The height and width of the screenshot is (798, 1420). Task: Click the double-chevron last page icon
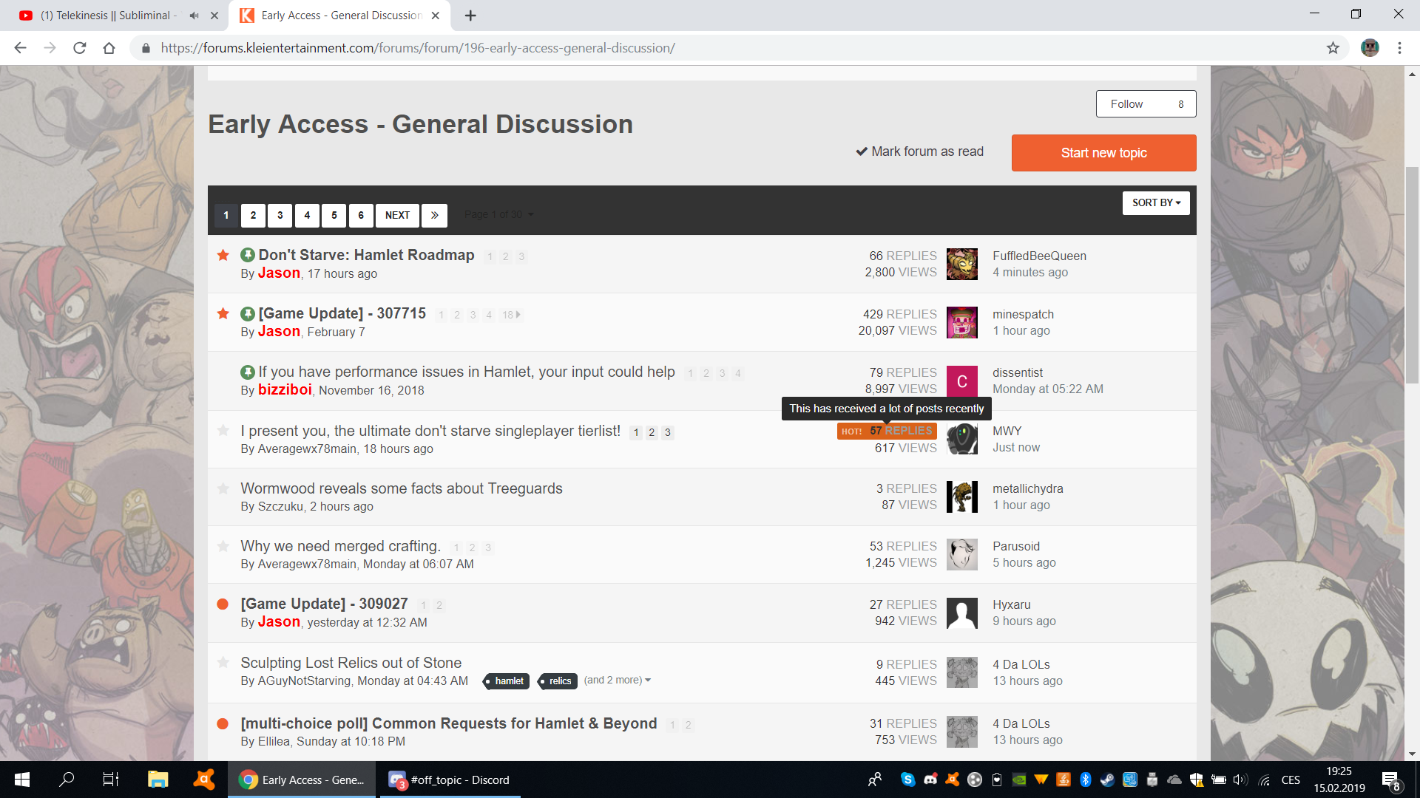(434, 215)
